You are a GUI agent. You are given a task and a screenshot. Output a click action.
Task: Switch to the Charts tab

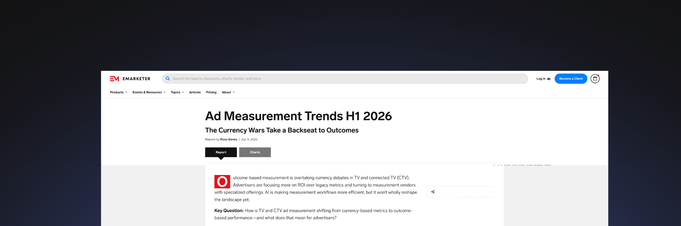(x=255, y=152)
